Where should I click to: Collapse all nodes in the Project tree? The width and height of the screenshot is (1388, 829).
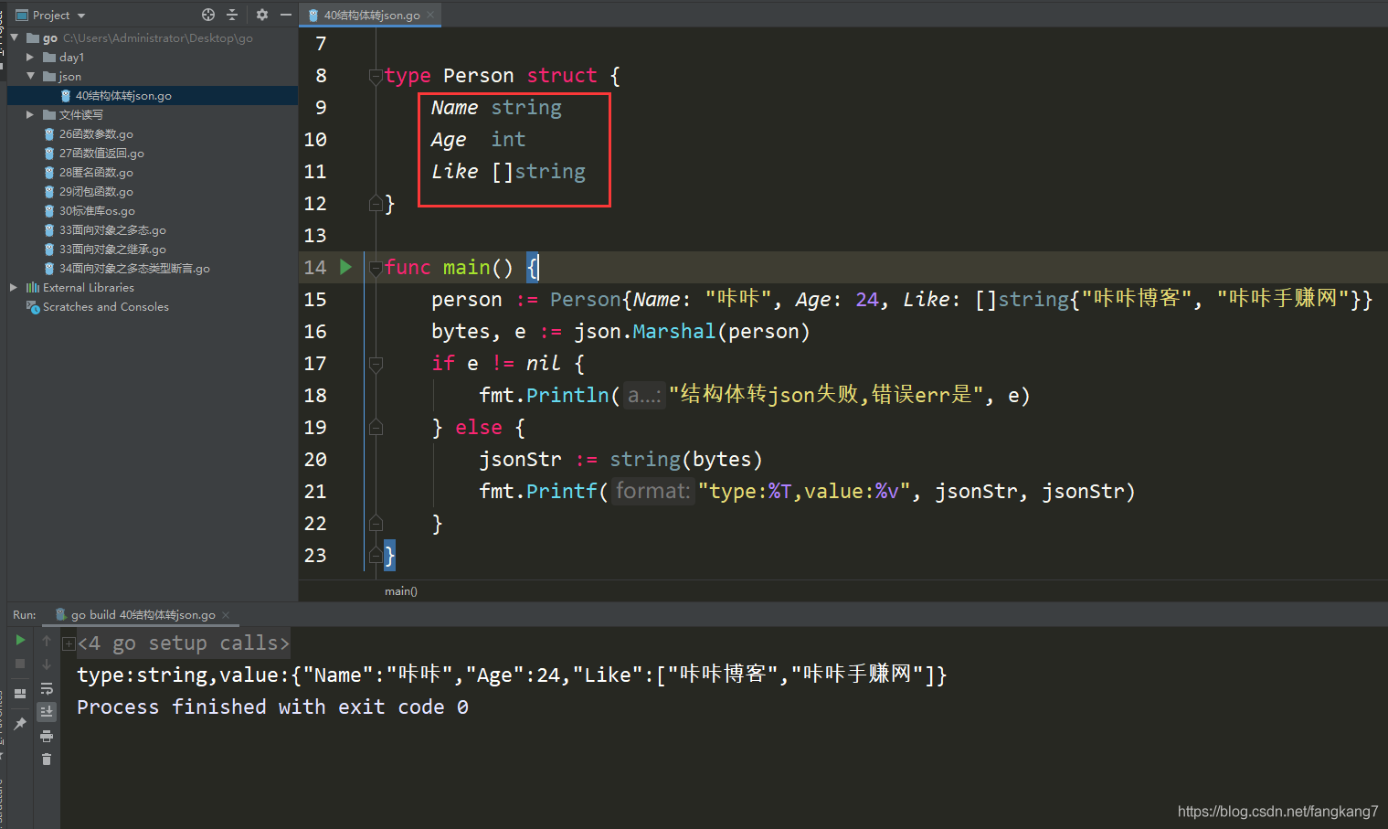(x=231, y=15)
